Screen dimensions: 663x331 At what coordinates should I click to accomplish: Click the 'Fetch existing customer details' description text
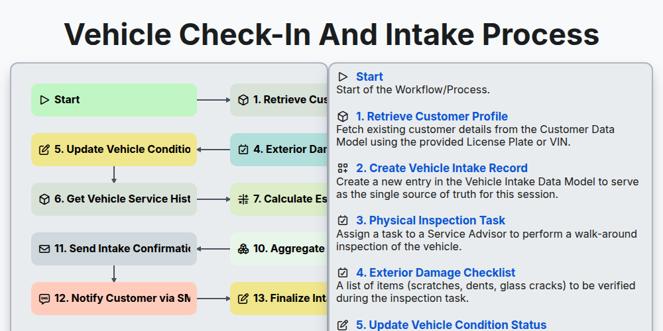pyautogui.click(x=475, y=136)
